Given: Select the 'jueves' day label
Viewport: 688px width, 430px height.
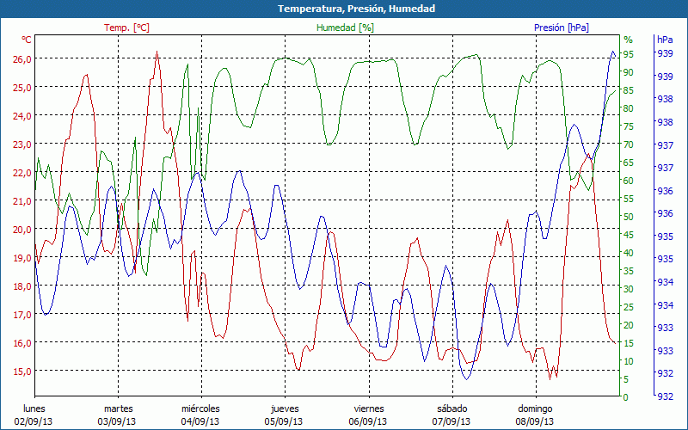Looking at the screenshot, I should point(285,408).
